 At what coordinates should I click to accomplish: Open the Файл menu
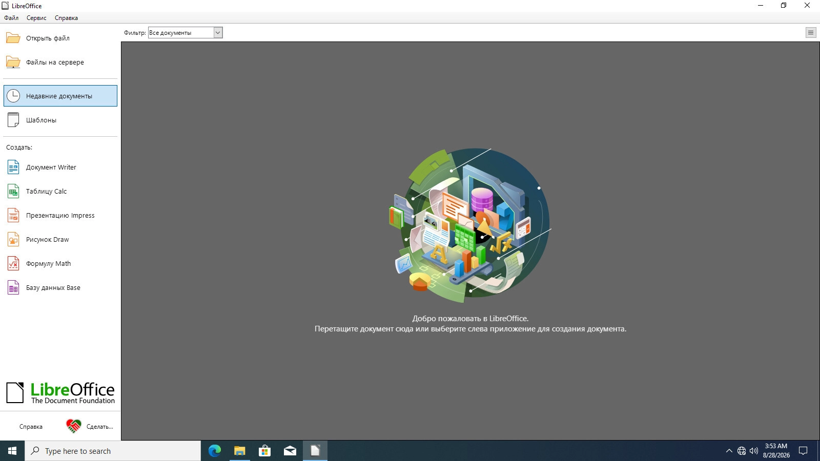click(11, 18)
